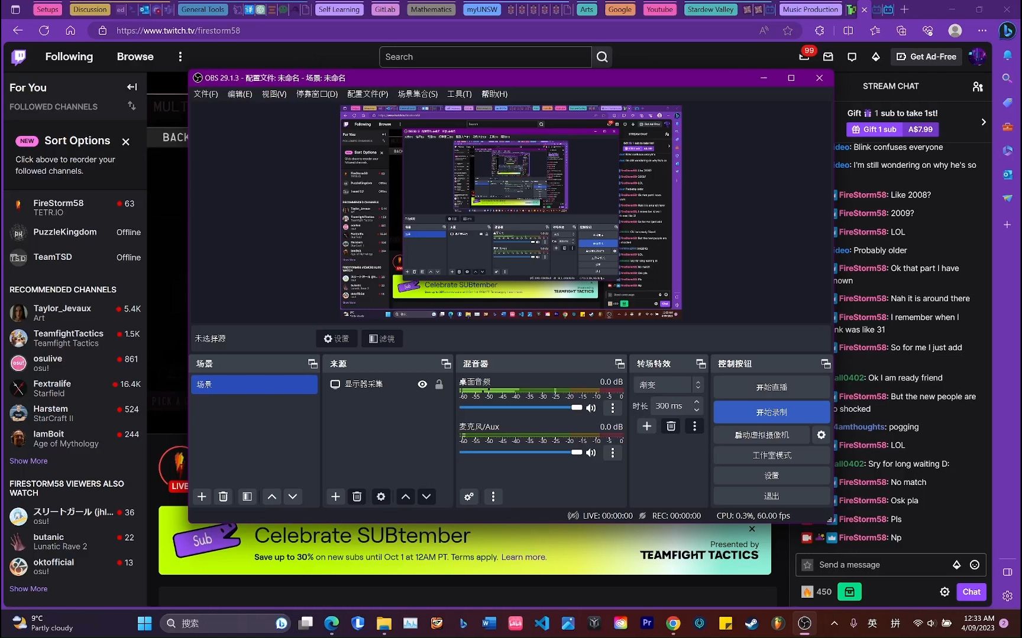
Task: Delete the selected source with trash icon
Action: [357, 497]
